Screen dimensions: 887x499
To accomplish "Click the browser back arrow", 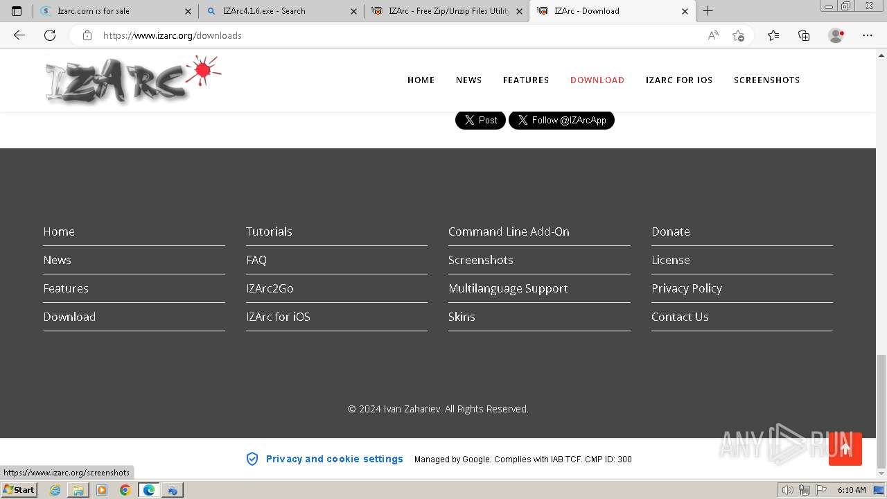I will click(x=19, y=35).
